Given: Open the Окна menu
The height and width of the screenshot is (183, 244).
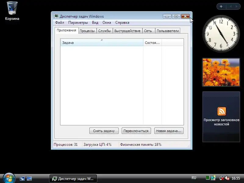Looking at the screenshot, I should coord(107,23).
